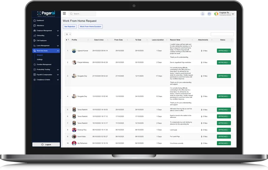Click Ajij Rahaman's profile avatar
The width and height of the screenshot is (268, 170).
[74, 143]
